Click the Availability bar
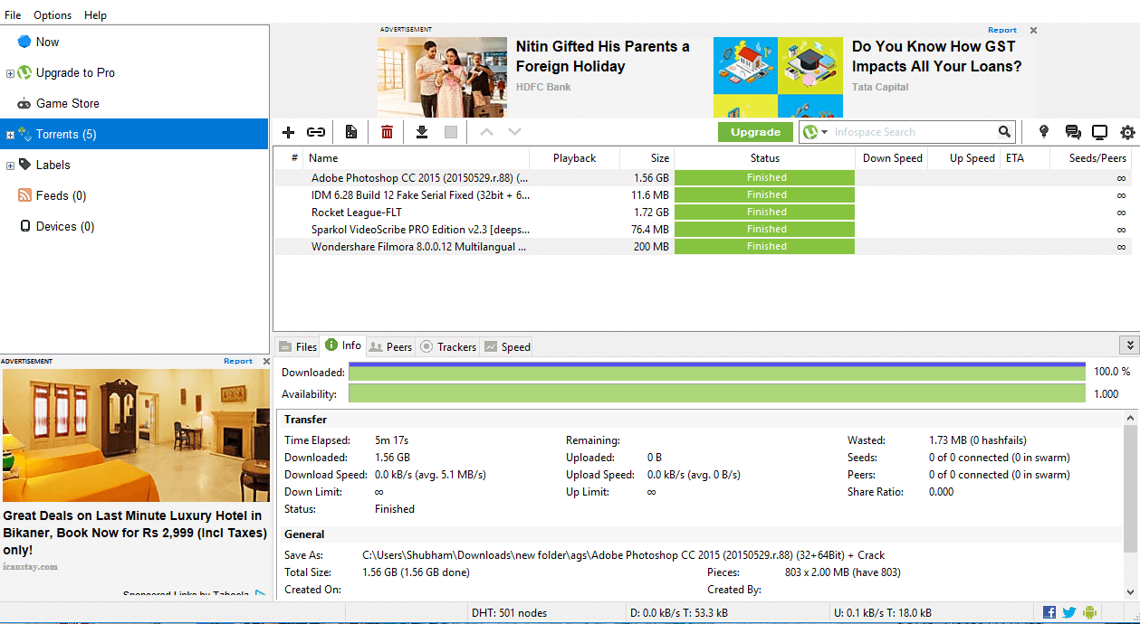1140x624 pixels. click(x=717, y=393)
